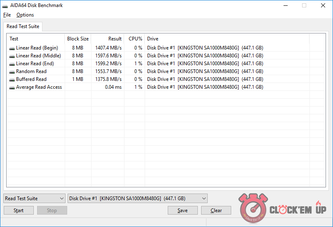Switch to the Read Test Suite tab

click(x=23, y=26)
